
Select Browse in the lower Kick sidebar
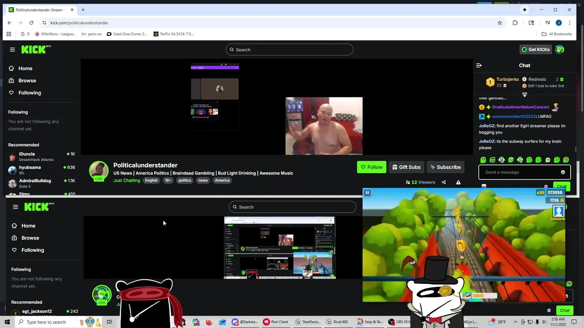point(30,238)
